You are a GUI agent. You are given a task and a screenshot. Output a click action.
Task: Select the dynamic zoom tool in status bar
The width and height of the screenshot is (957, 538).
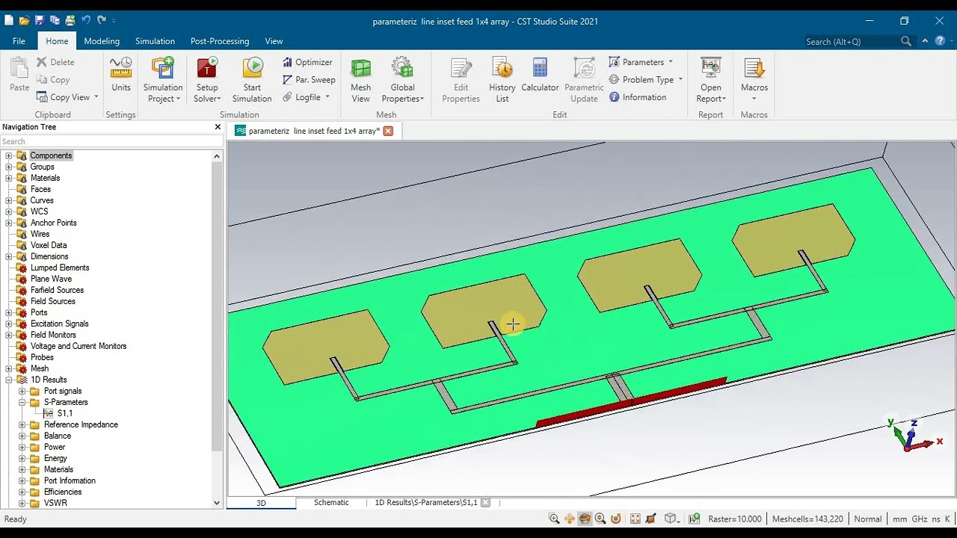click(x=600, y=519)
